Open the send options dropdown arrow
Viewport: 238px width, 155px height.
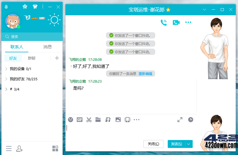click(x=189, y=144)
